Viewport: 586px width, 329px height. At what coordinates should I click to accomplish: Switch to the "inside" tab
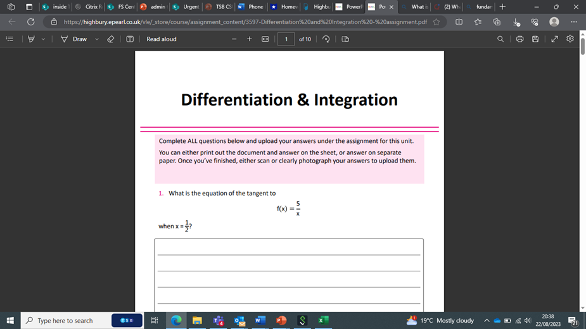pos(56,7)
